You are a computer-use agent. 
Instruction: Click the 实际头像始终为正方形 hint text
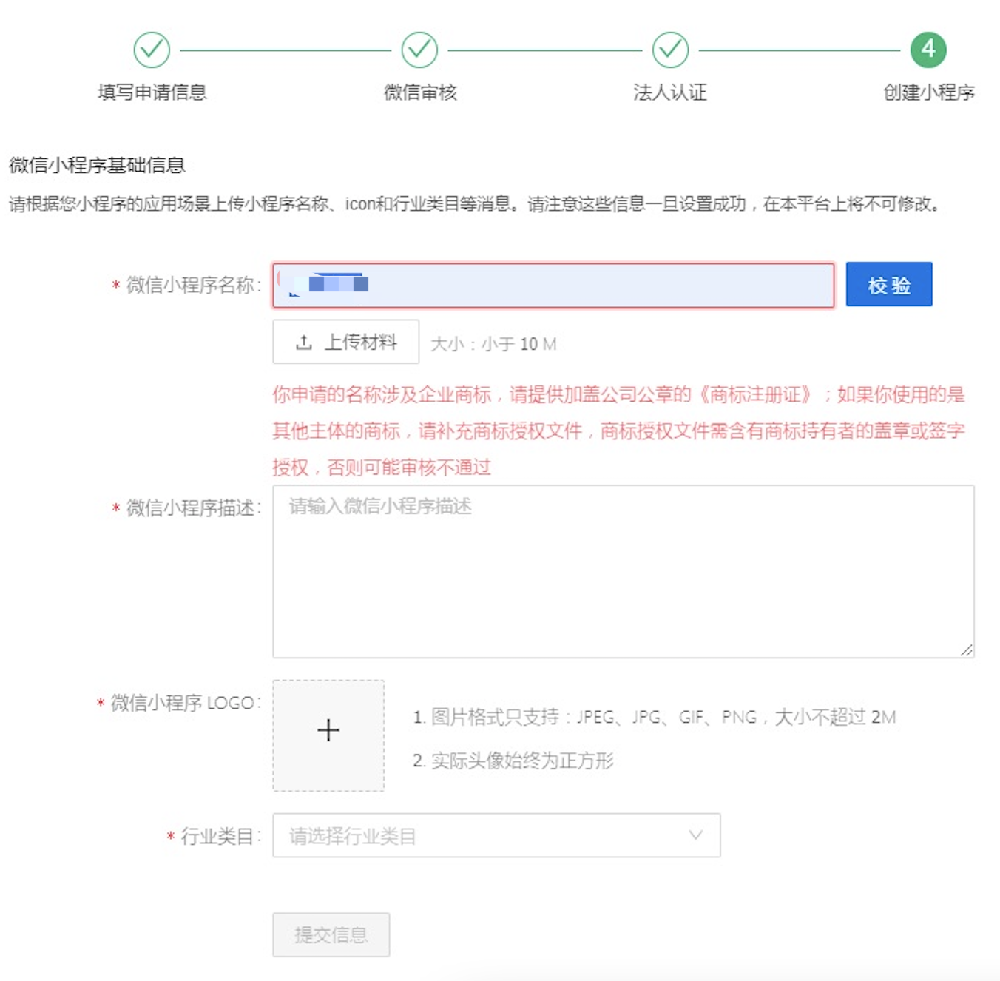513,761
